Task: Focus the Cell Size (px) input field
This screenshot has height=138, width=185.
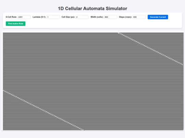Action: pyautogui.click(x=82, y=17)
